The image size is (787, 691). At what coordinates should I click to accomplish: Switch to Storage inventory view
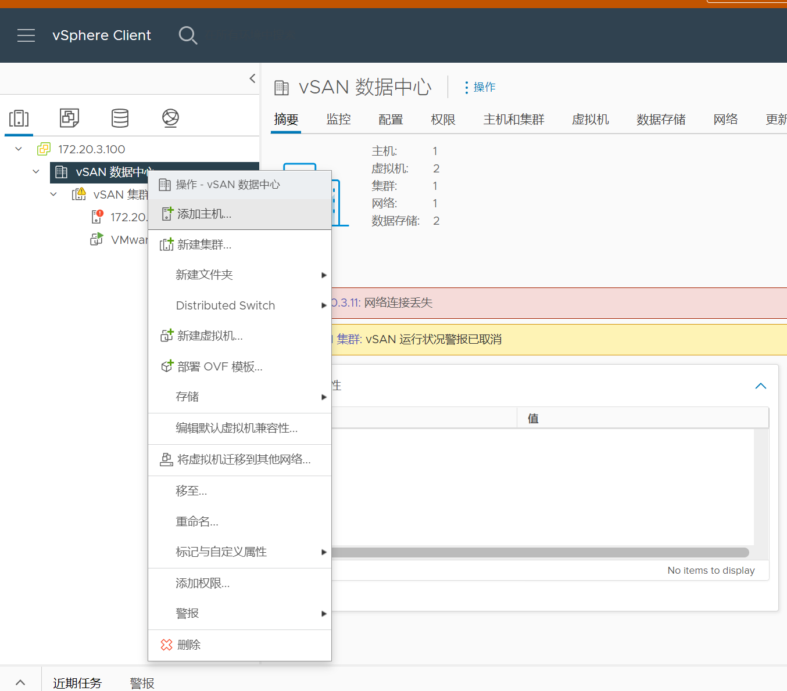click(120, 118)
